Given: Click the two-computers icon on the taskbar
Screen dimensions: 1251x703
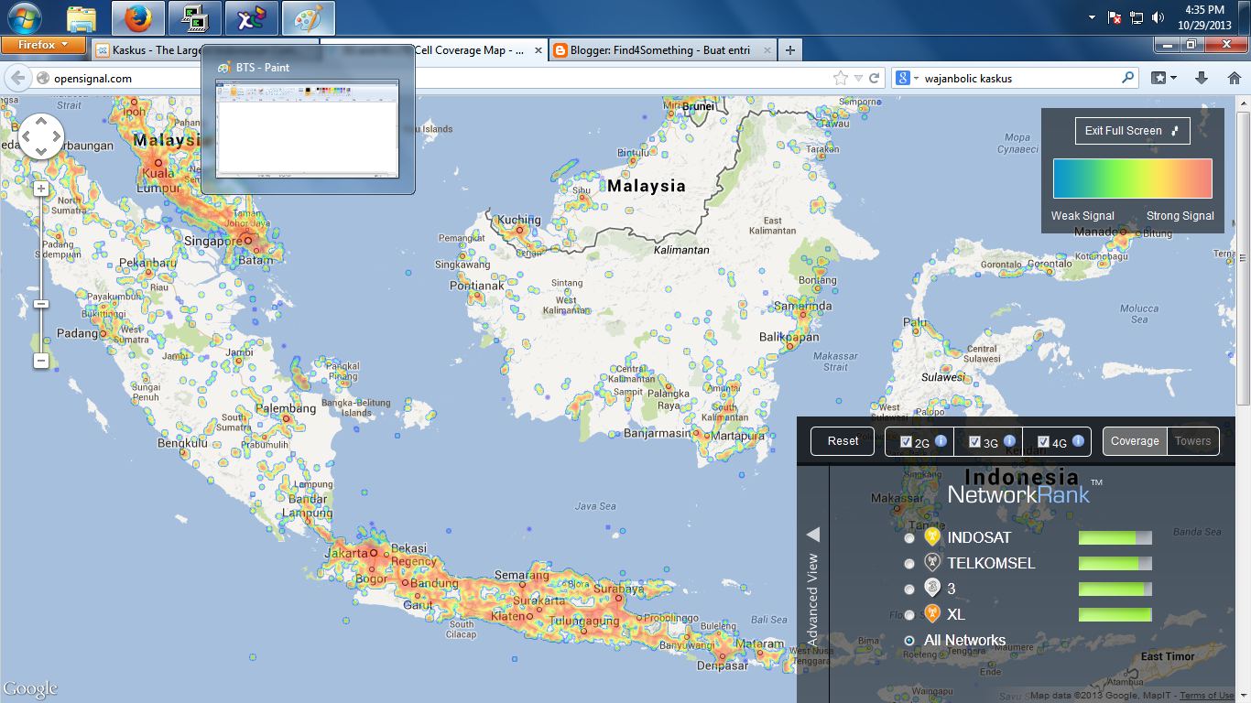Looking at the screenshot, I should [195, 18].
